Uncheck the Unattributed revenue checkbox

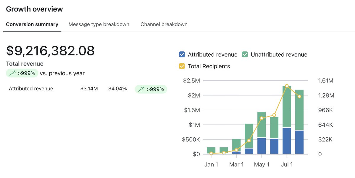(245, 55)
